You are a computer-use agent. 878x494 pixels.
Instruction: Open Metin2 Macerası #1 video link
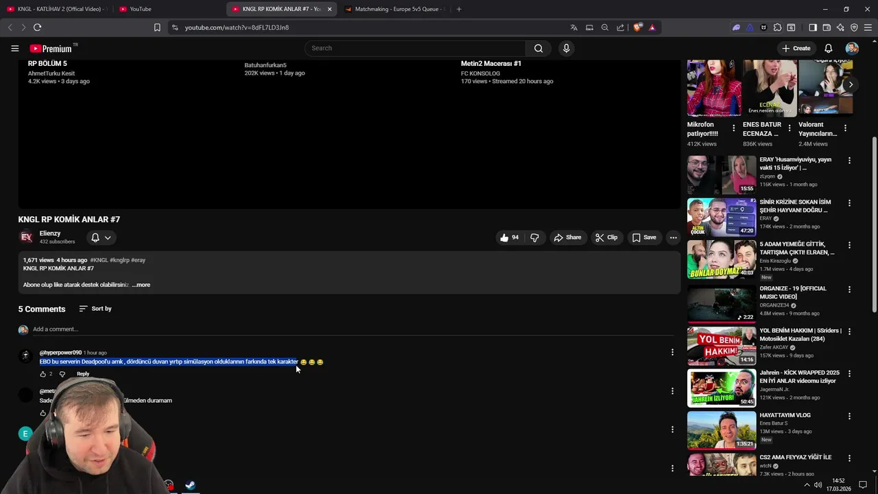(x=491, y=63)
